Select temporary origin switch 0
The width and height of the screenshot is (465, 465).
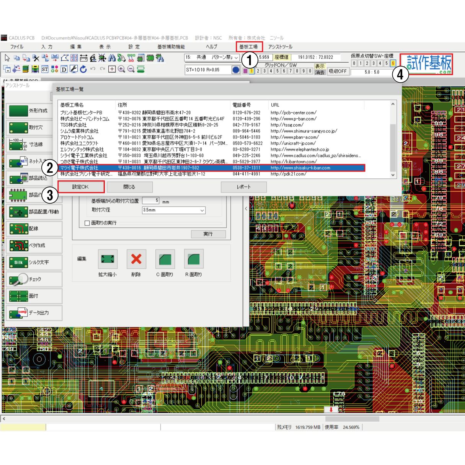[x=354, y=63]
